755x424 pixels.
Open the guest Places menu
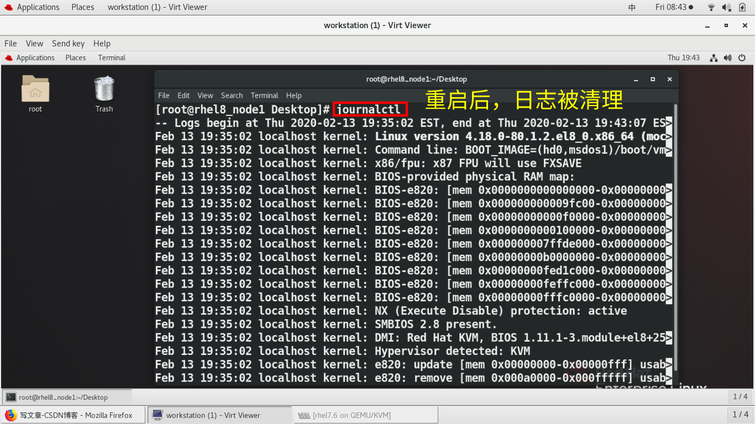pyautogui.click(x=76, y=58)
